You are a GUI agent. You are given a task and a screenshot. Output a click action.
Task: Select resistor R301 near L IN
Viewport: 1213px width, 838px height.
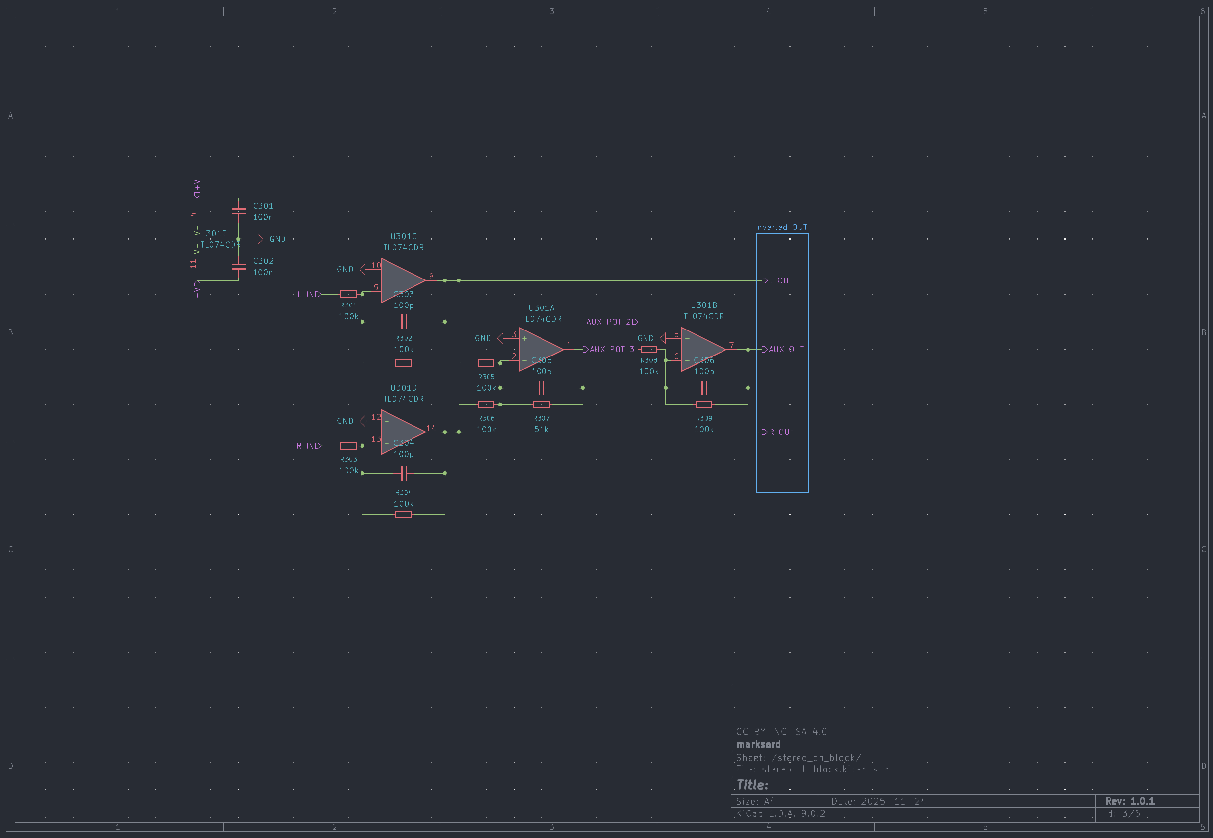(348, 294)
